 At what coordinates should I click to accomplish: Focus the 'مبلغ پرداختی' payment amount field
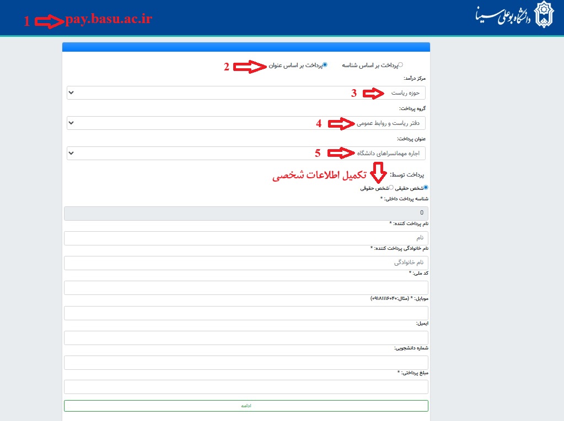[x=246, y=387]
